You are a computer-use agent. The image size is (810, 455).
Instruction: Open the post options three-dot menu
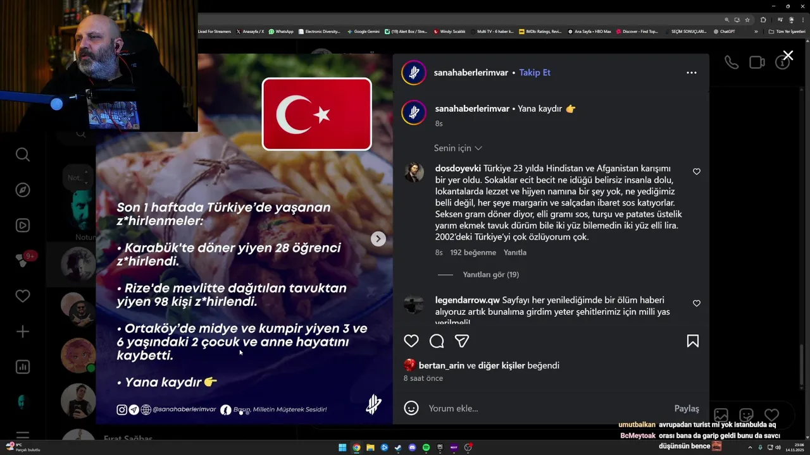click(692, 73)
